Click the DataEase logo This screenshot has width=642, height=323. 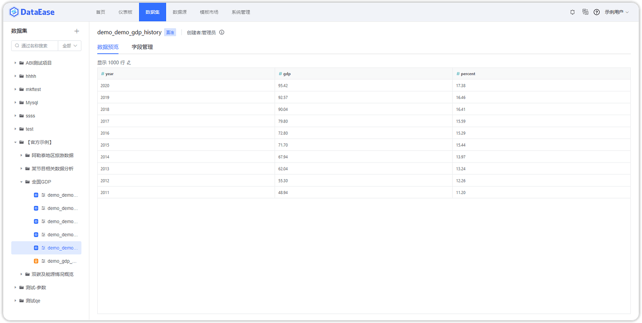(33, 12)
